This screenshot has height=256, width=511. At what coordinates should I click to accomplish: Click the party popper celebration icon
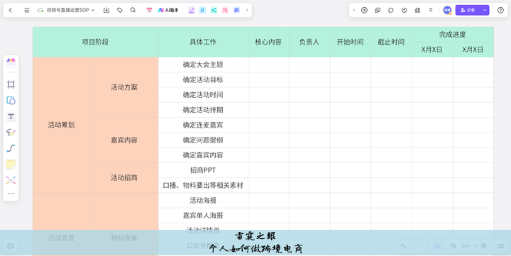[378, 10]
